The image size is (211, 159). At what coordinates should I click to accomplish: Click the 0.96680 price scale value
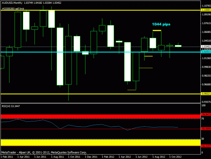206,84
